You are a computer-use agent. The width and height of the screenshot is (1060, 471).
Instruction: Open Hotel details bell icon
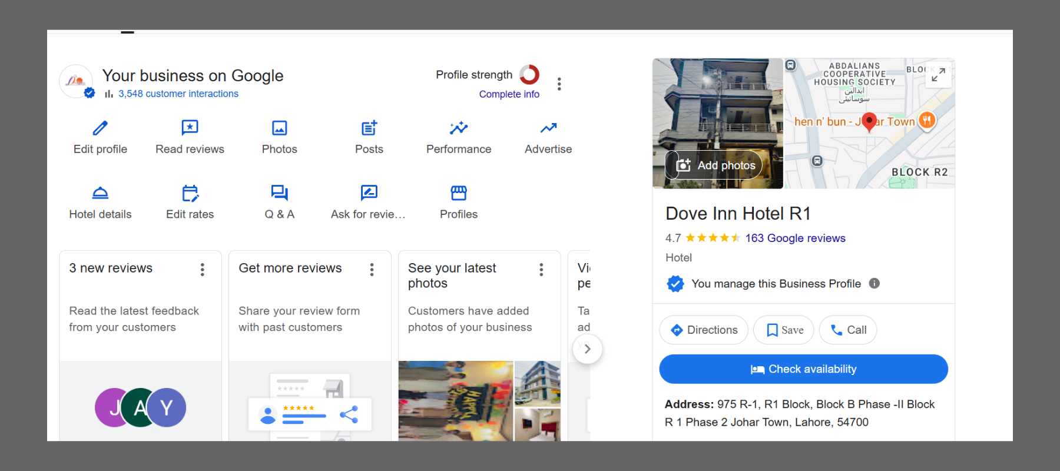100,193
